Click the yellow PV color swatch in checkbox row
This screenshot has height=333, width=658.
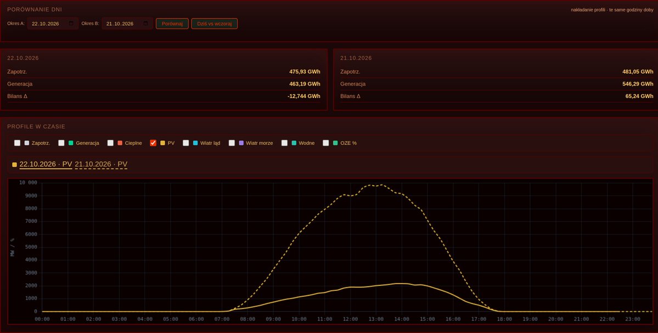[x=163, y=143]
